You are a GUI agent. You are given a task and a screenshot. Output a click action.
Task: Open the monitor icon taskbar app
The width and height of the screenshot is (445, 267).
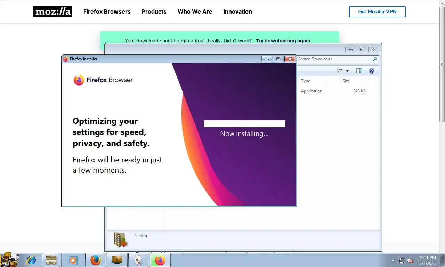click(x=117, y=260)
